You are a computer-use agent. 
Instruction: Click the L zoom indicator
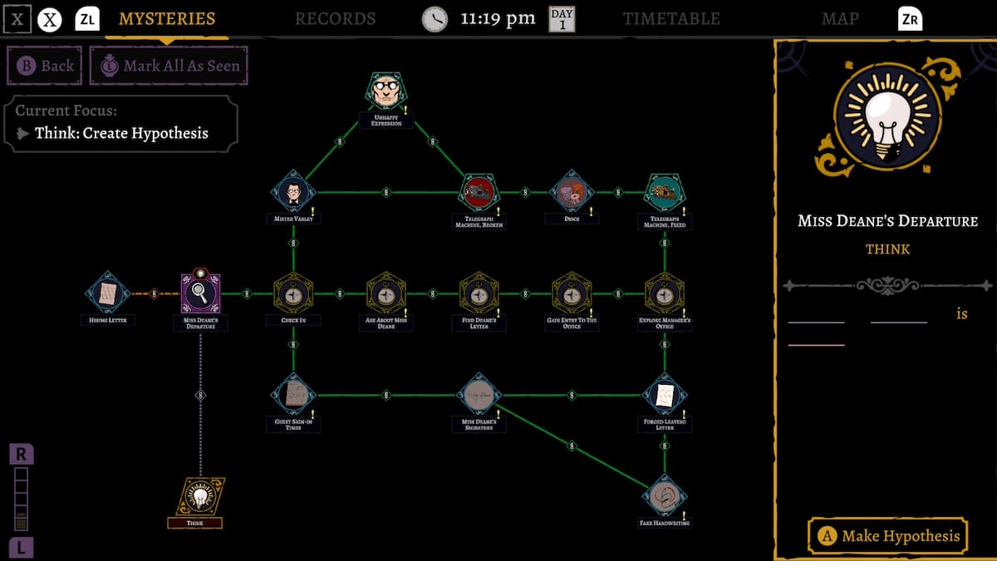tap(21, 549)
